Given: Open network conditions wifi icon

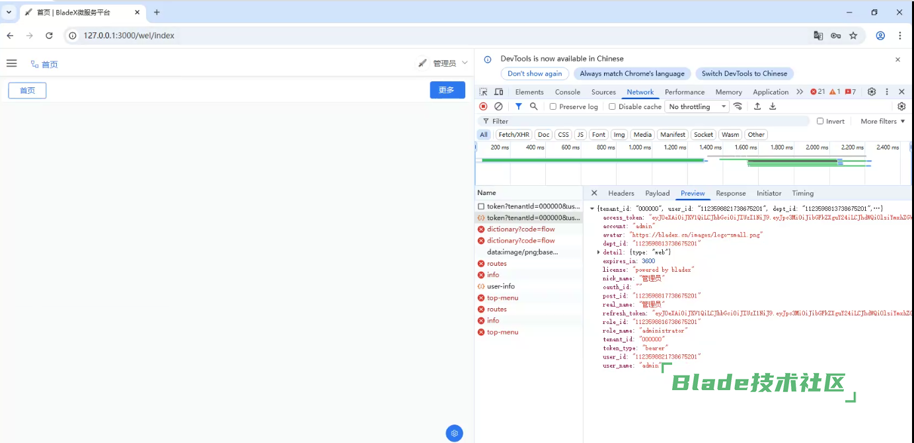Looking at the screenshot, I should [x=738, y=106].
